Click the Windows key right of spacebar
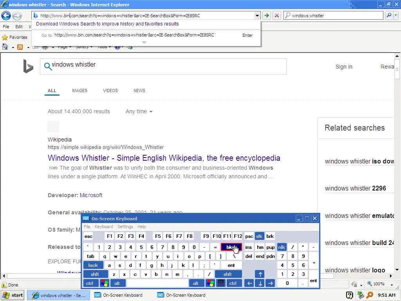 (x=210, y=283)
